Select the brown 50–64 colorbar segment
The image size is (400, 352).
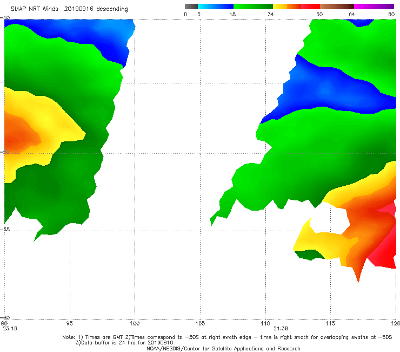point(337,6)
